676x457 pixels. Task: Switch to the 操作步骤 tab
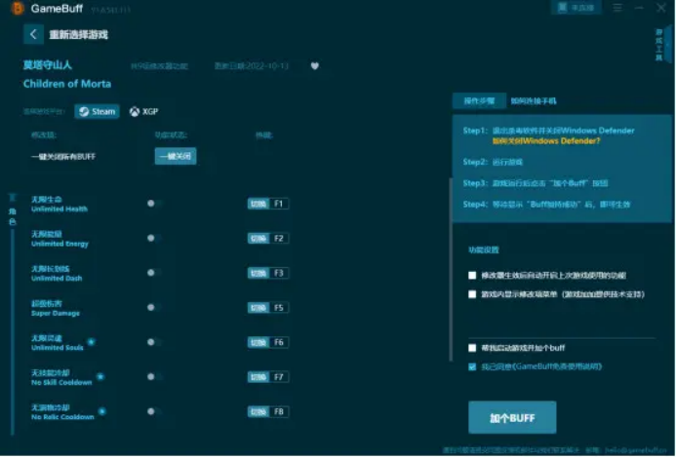click(x=479, y=100)
